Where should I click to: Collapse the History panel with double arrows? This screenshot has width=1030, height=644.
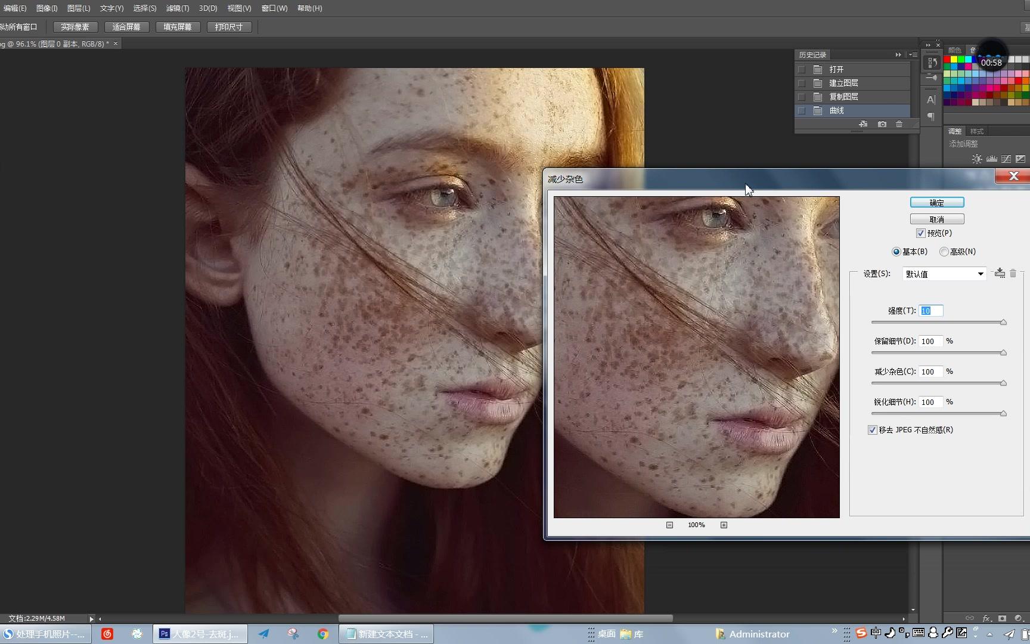click(898, 55)
